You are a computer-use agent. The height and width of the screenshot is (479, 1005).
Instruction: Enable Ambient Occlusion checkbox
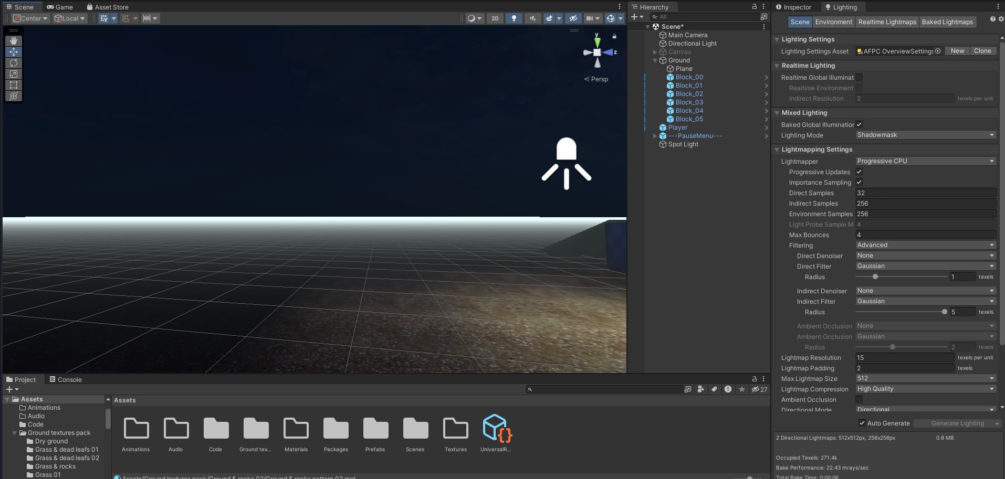859,399
